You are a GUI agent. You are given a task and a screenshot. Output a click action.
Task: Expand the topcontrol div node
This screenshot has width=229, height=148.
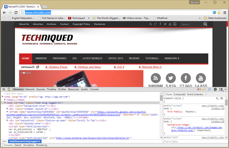7,120
